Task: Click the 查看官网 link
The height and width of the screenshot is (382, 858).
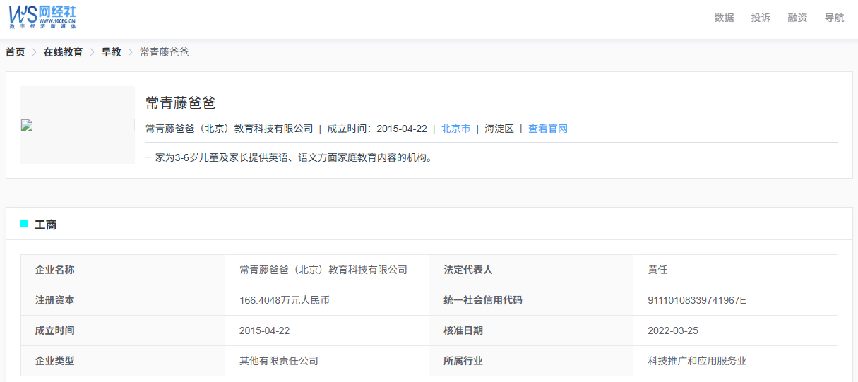Action: pos(548,129)
